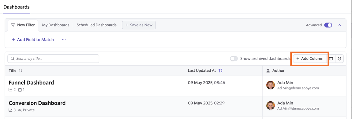352x119 pixels.
Task: Switch to My Dashboards filter tab
Action: (56, 25)
